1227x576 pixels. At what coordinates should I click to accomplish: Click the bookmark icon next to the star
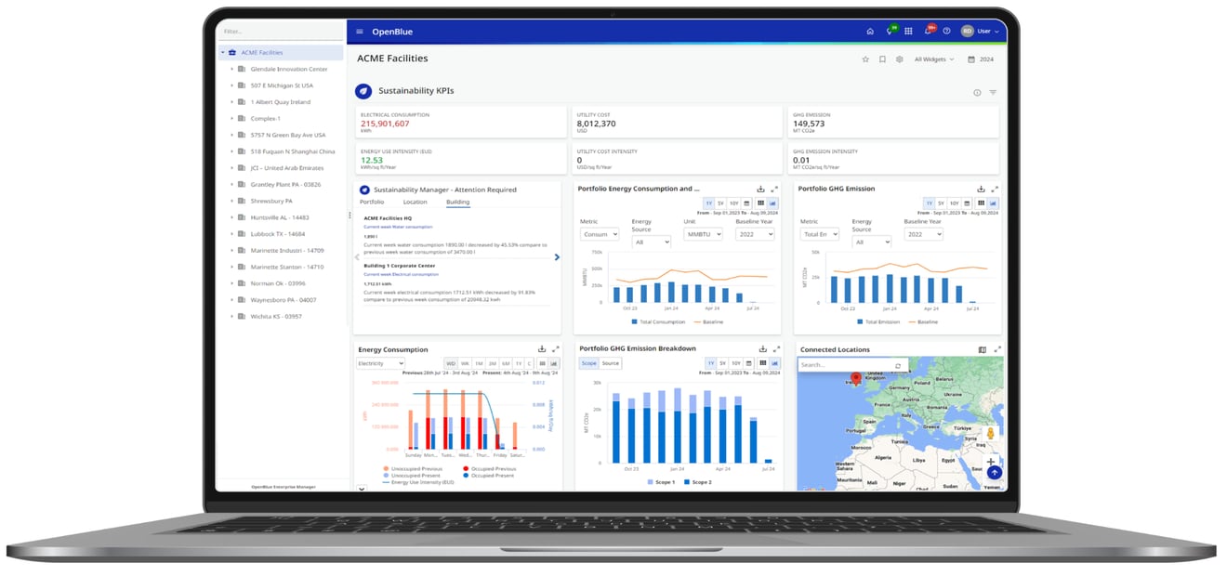[882, 59]
